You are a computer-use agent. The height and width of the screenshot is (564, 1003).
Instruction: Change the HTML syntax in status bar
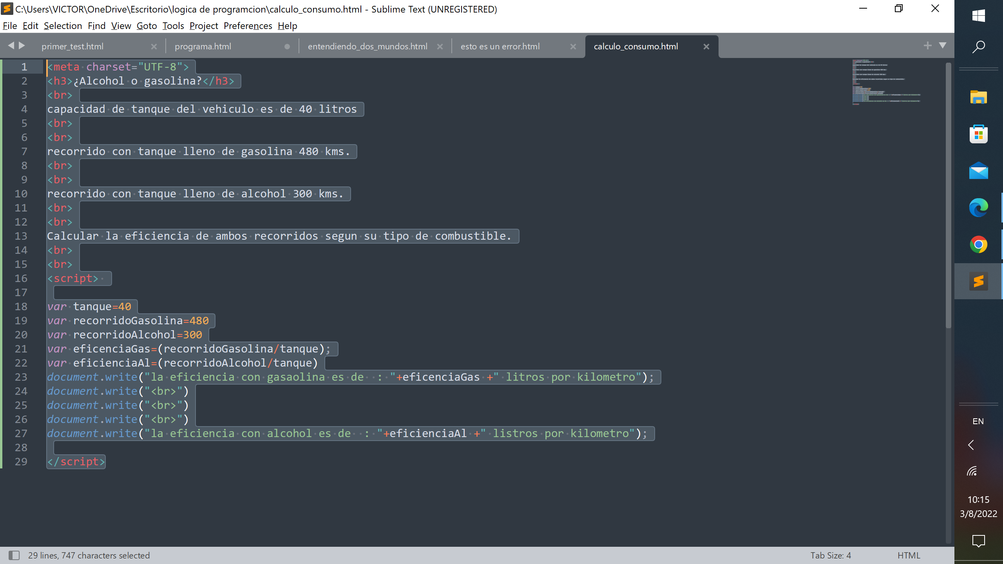pos(909,555)
